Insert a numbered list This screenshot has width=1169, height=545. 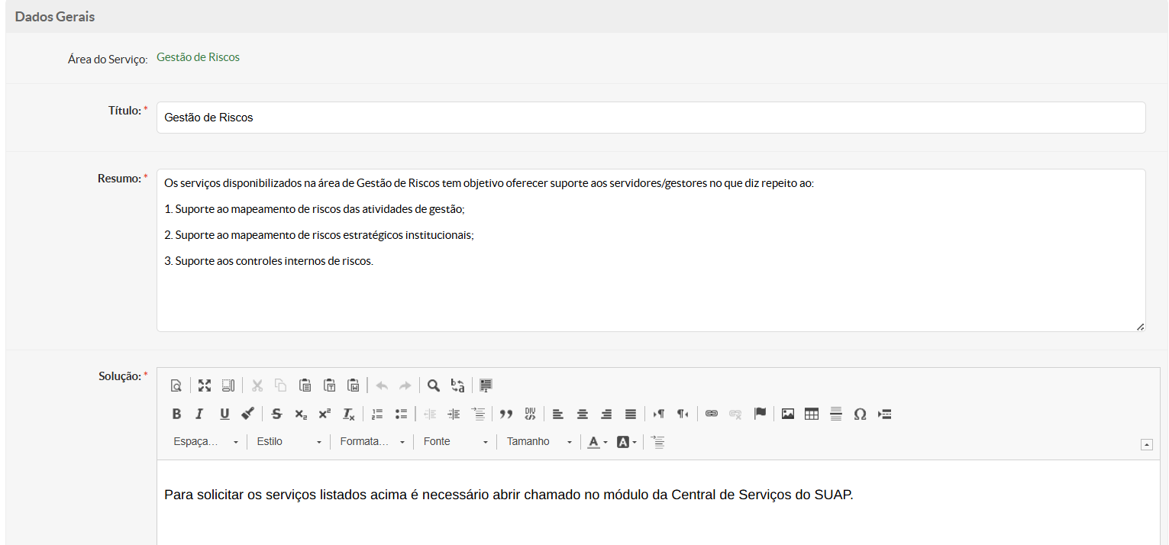(377, 414)
